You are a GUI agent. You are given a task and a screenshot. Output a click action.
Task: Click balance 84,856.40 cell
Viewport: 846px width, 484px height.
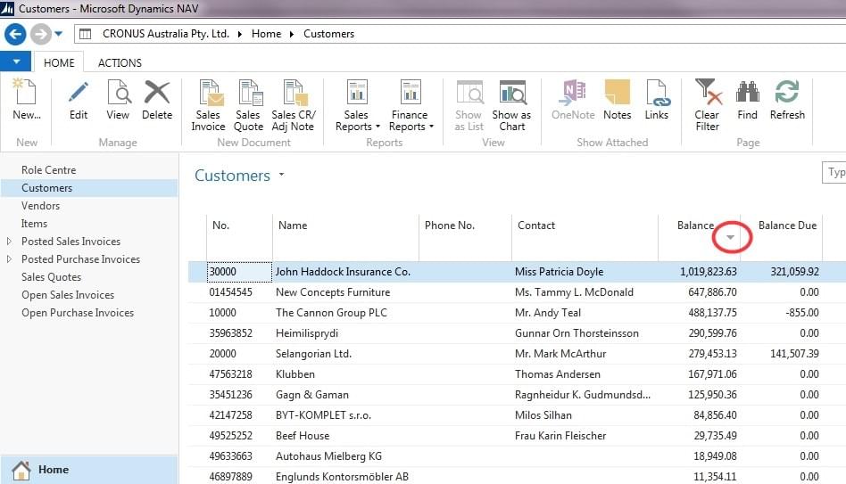click(715, 415)
